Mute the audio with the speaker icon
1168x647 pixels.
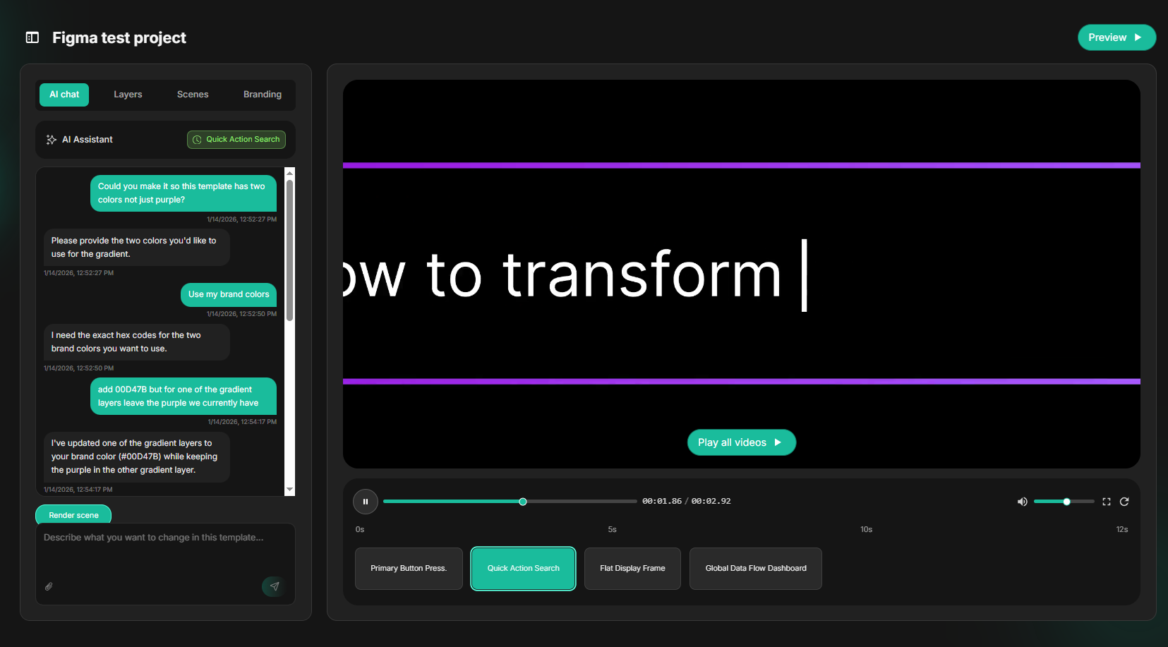point(1022,501)
